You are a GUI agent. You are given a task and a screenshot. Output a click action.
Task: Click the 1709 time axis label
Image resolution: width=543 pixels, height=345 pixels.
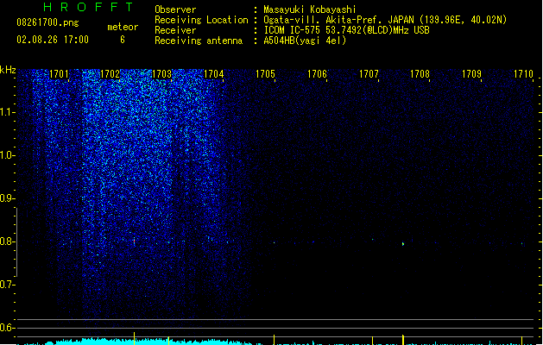pos(471,74)
